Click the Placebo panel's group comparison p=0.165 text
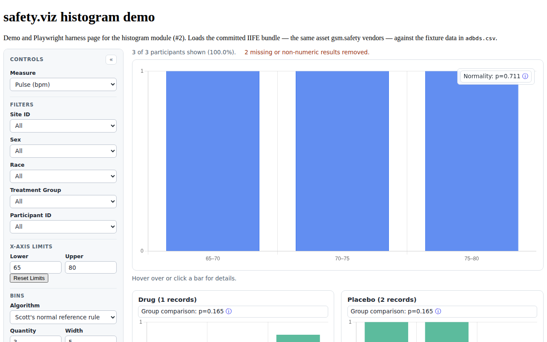The width and height of the screenshot is (547, 342). tap(392, 311)
